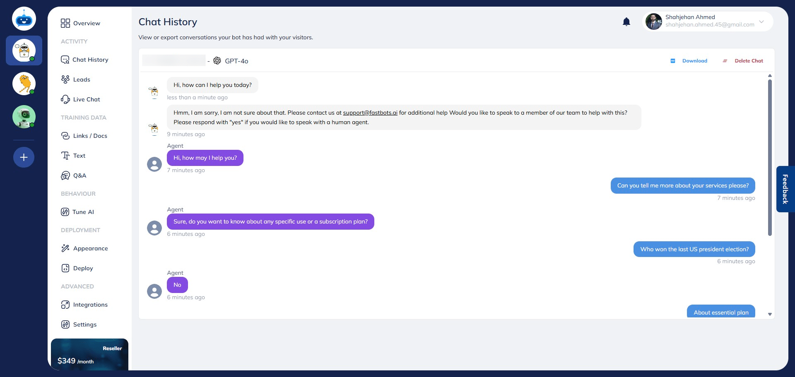Image resolution: width=795 pixels, height=377 pixels.
Task: Open the Chat History section
Action: tap(90, 59)
